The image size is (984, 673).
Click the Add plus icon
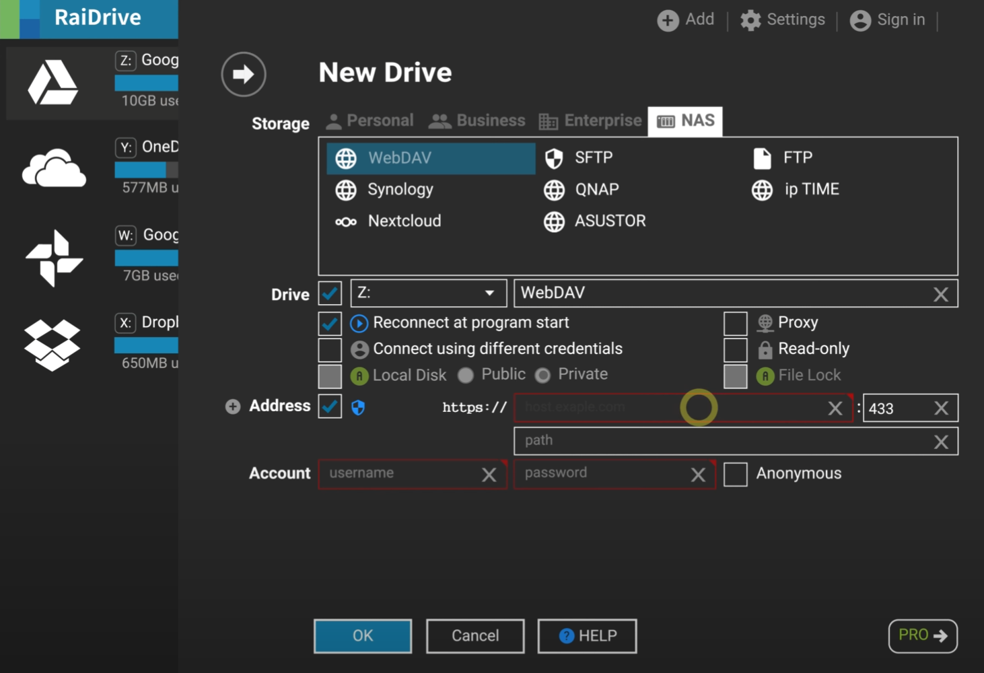point(668,20)
